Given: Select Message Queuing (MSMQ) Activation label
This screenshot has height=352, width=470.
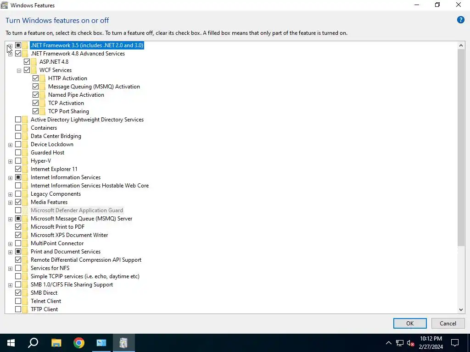Looking at the screenshot, I should 94,87.
